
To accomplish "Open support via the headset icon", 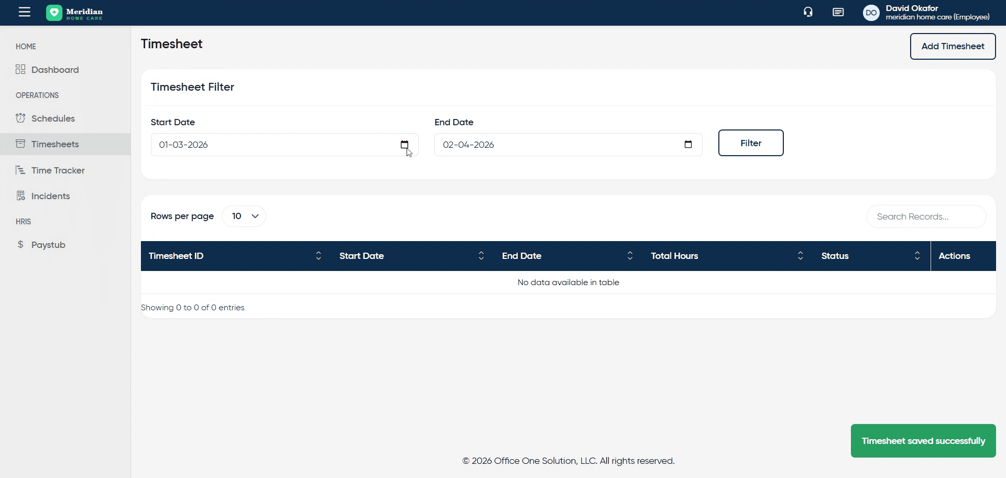I will click(x=808, y=12).
